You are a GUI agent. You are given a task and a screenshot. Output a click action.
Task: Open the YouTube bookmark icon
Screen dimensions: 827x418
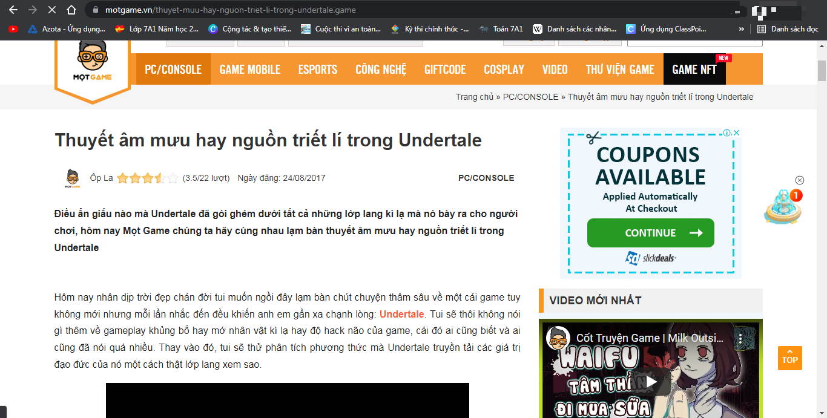coord(13,28)
